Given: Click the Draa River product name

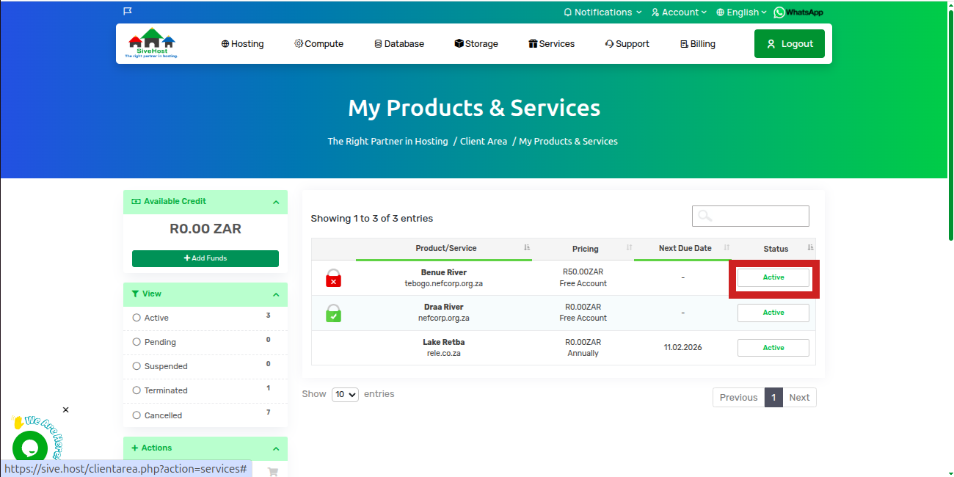Looking at the screenshot, I should point(444,307).
